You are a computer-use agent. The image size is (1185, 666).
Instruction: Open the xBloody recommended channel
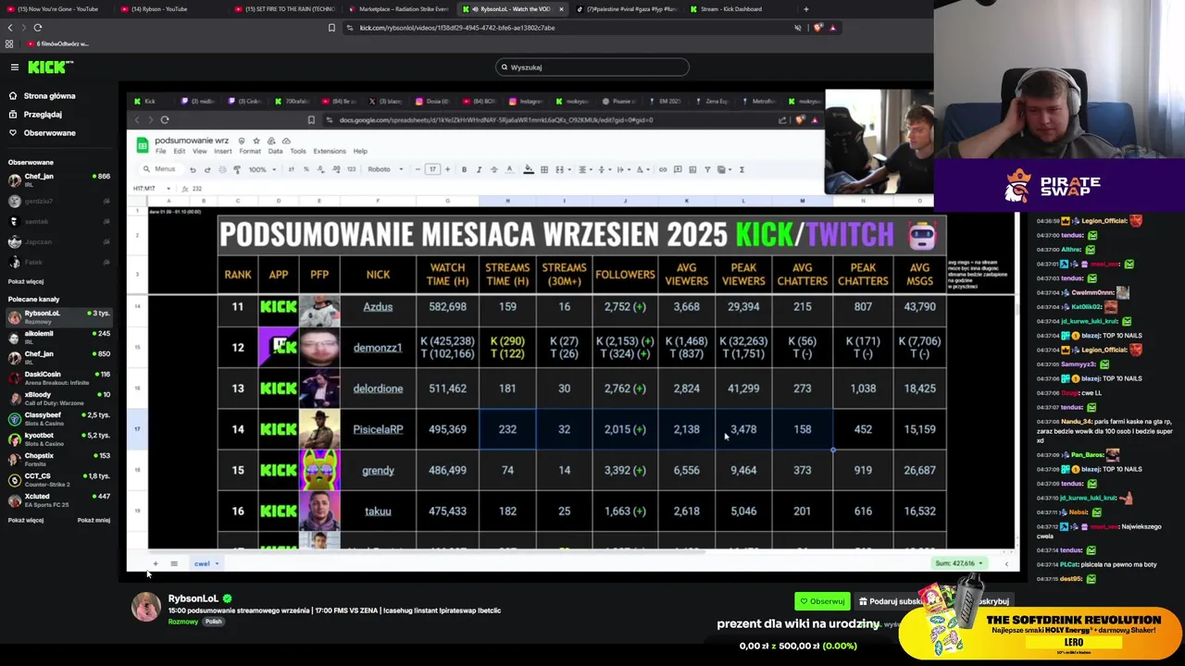(x=57, y=398)
